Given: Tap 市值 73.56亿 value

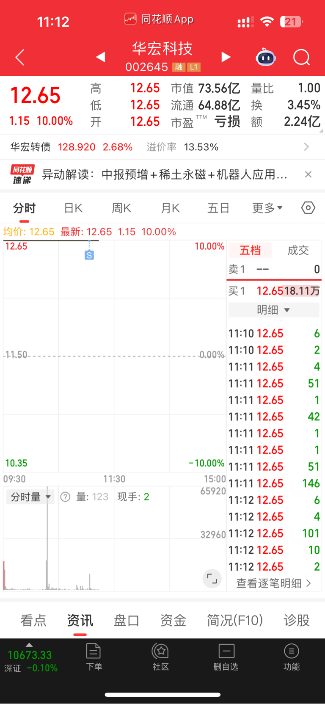Looking at the screenshot, I should (x=219, y=88).
